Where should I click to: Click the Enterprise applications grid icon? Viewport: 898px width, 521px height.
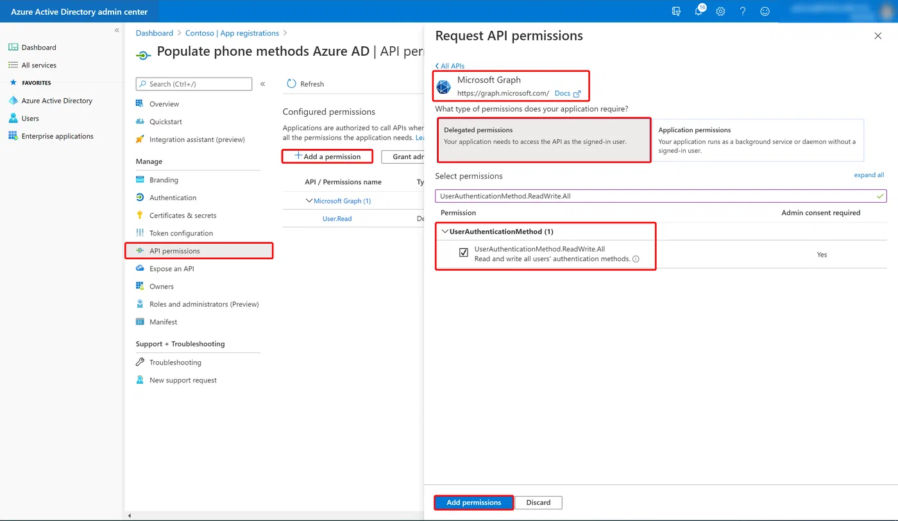pos(13,136)
